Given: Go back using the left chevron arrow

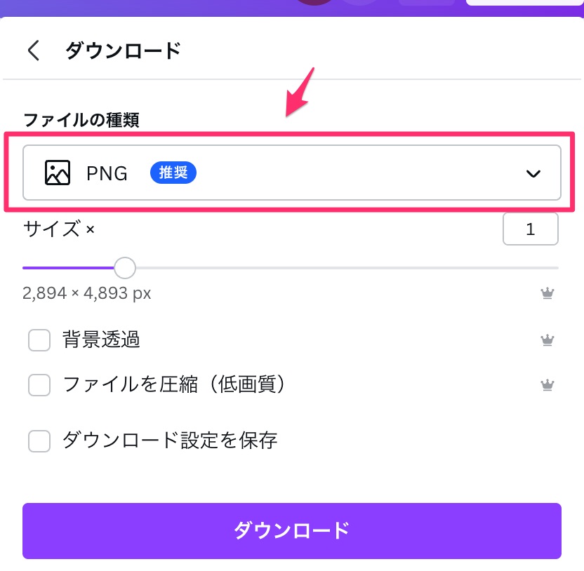Looking at the screenshot, I should coord(34,51).
